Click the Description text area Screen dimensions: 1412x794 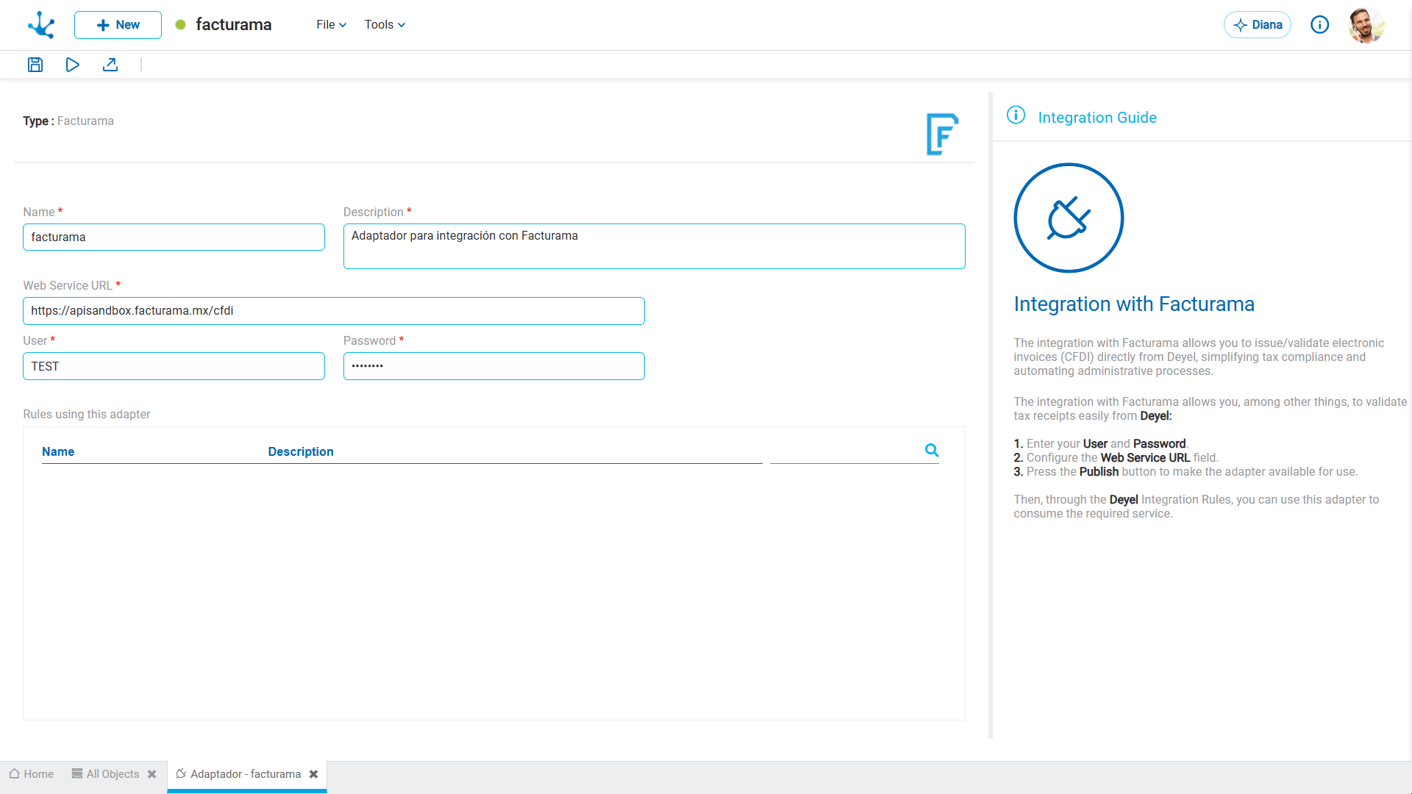(x=654, y=246)
